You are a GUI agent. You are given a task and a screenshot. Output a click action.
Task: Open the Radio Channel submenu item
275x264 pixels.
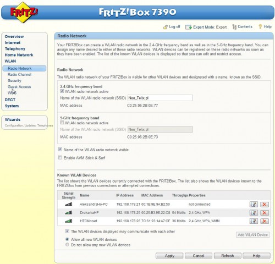[19, 74]
